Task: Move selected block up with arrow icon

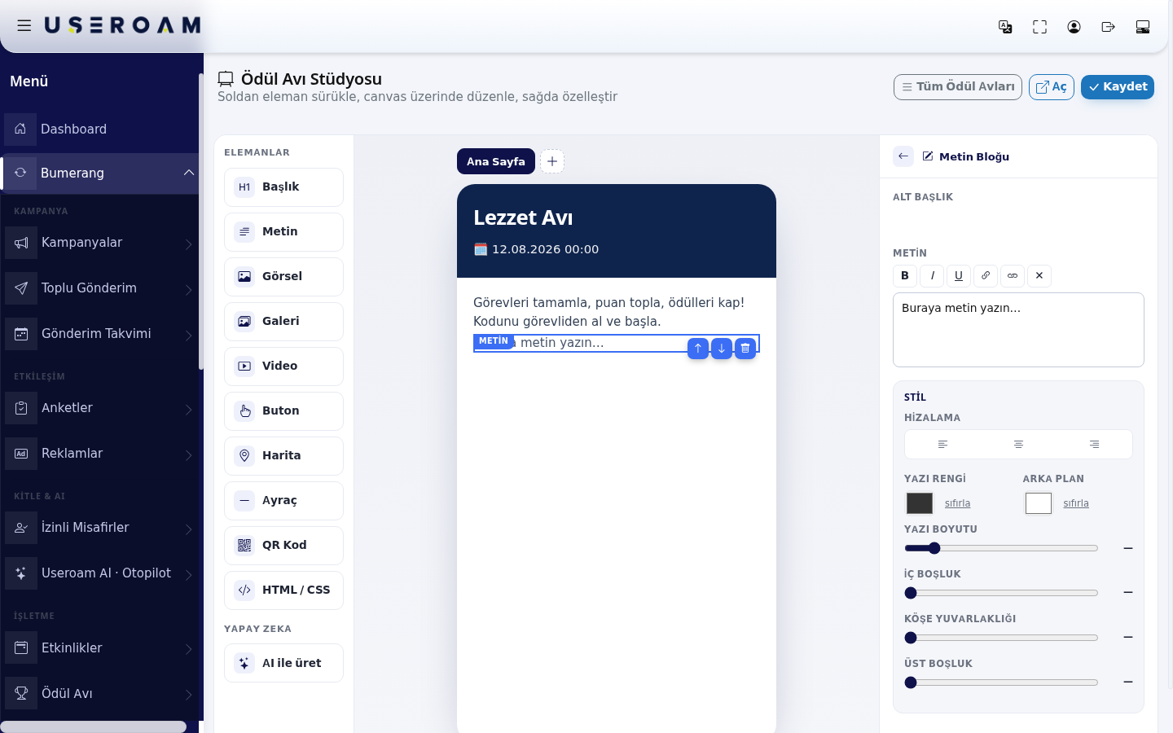Action: click(x=698, y=348)
